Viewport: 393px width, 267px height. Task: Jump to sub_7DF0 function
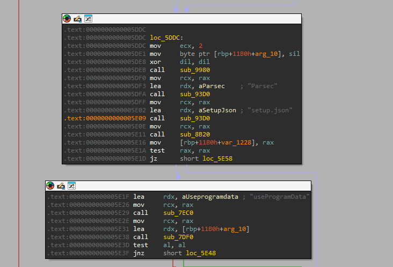coord(178,237)
